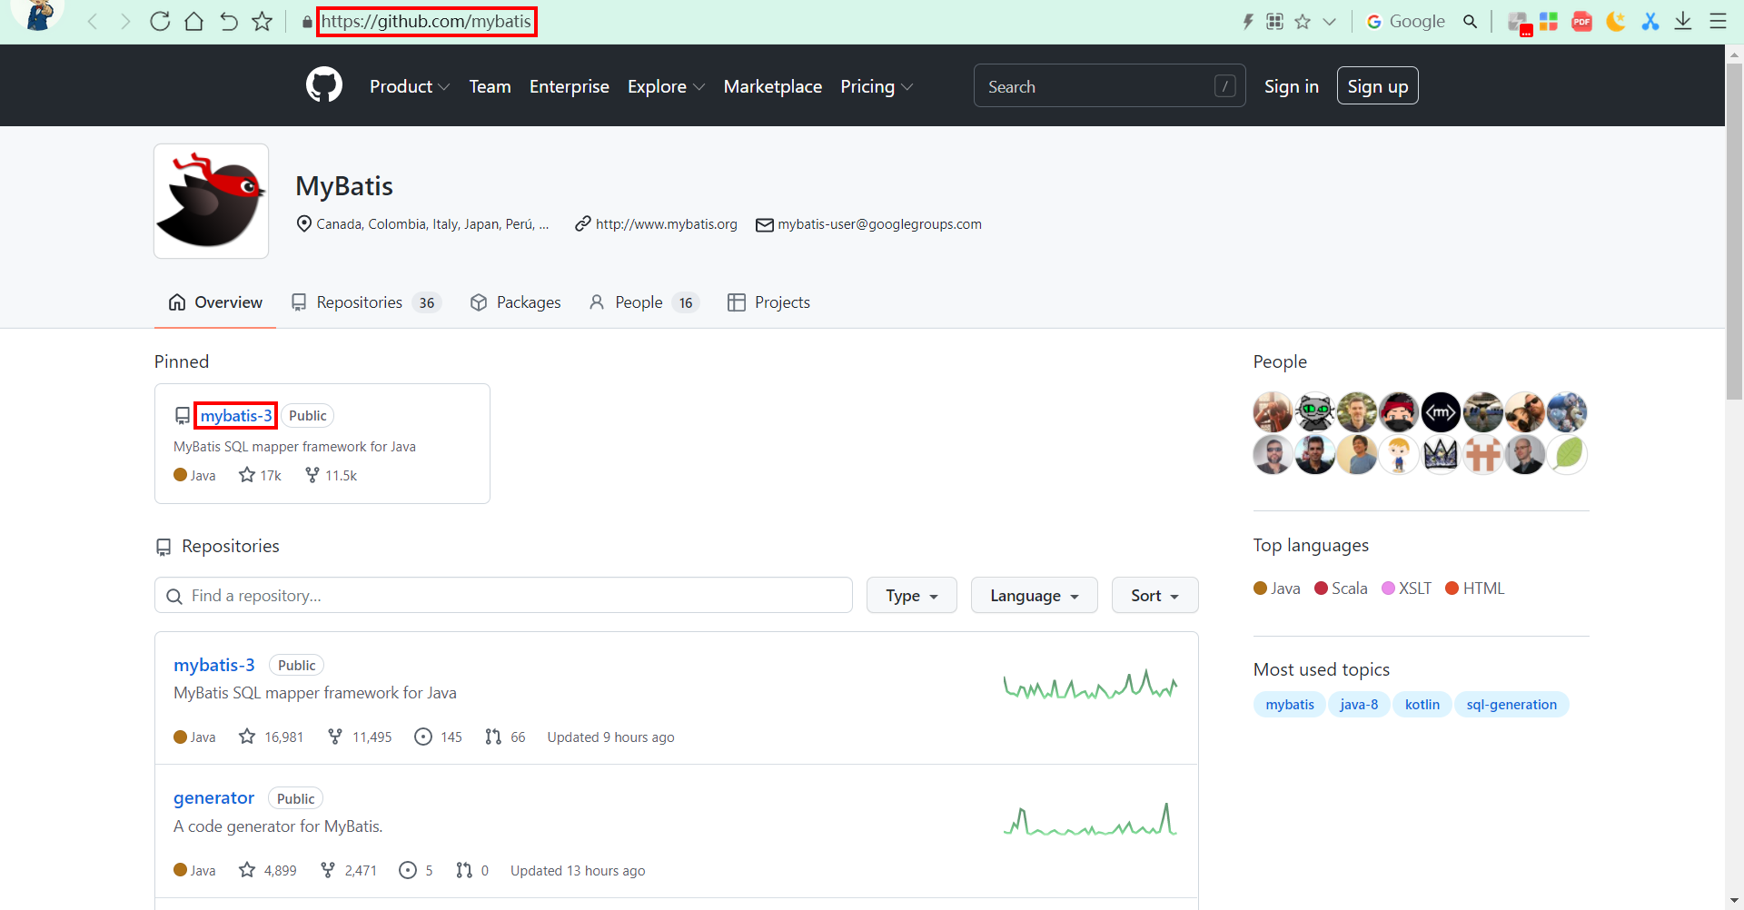Open the Sort dropdown
The height and width of the screenshot is (910, 1744).
[1155, 595]
